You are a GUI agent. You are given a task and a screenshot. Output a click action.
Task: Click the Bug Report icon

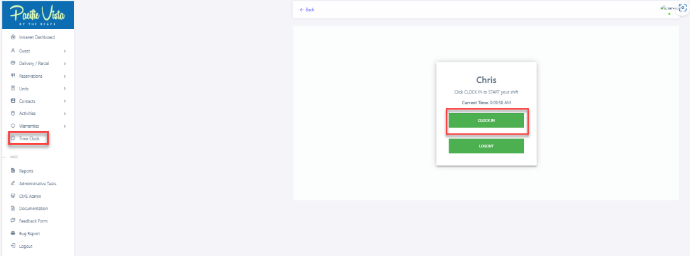point(13,233)
